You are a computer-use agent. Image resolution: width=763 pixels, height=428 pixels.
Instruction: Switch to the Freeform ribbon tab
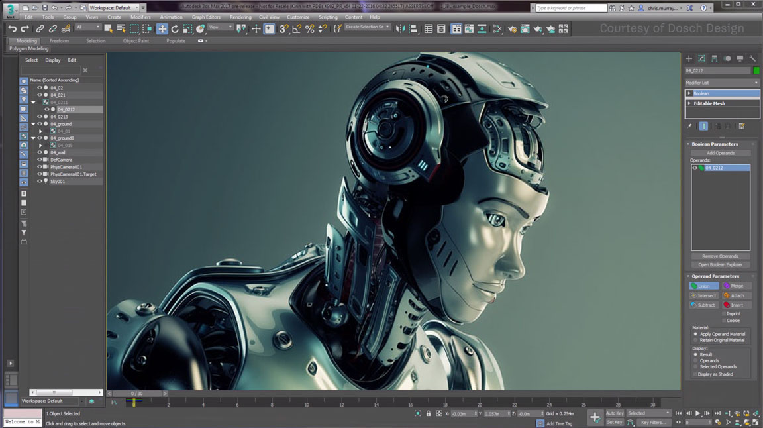[x=59, y=41]
